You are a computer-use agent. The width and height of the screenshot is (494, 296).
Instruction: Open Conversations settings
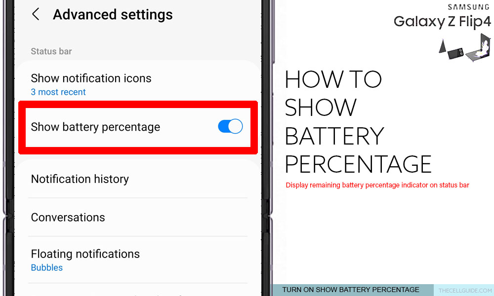(138, 218)
